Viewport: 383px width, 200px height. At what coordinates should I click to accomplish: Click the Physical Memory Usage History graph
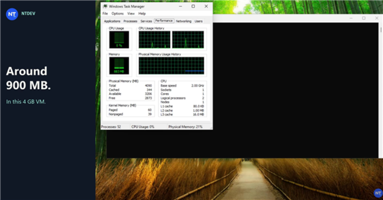171,65
